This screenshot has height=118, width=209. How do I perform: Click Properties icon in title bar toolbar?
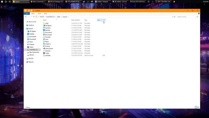click(29, 10)
